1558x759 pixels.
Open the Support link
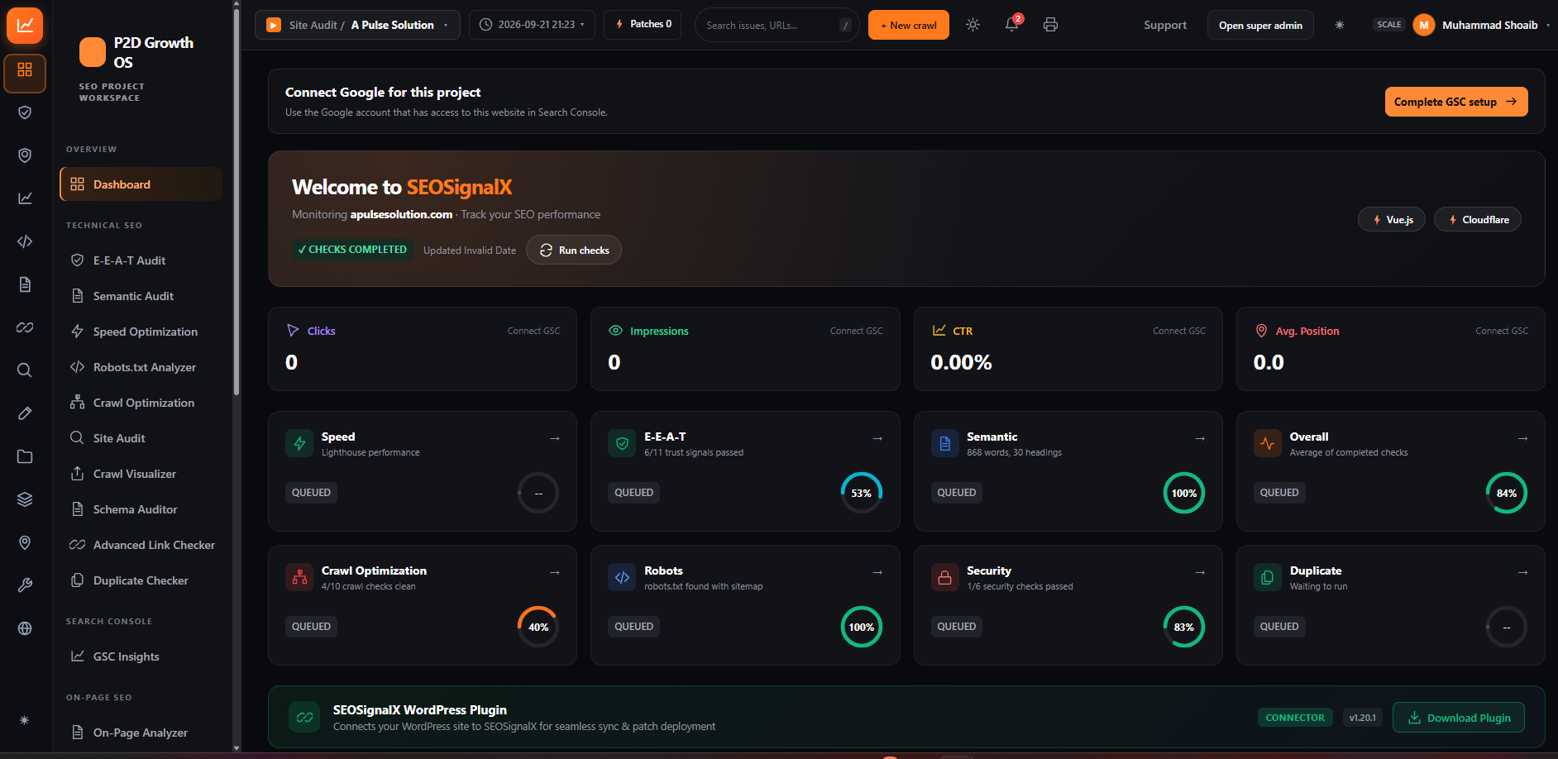pyautogui.click(x=1164, y=25)
